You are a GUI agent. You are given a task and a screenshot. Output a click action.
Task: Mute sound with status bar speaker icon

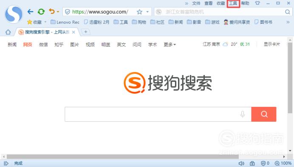[241, 164]
